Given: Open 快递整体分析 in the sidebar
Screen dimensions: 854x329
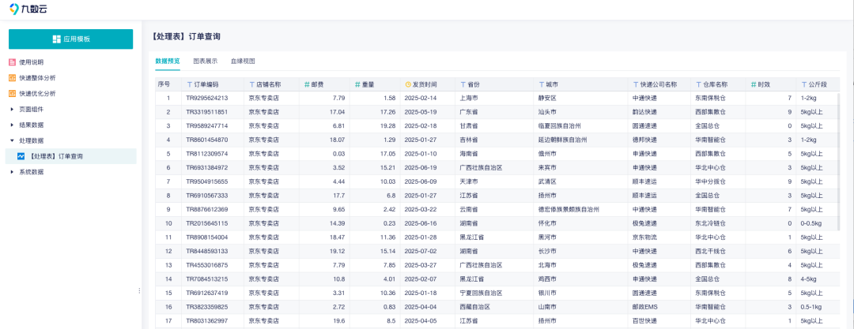Looking at the screenshot, I should (37, 78).
